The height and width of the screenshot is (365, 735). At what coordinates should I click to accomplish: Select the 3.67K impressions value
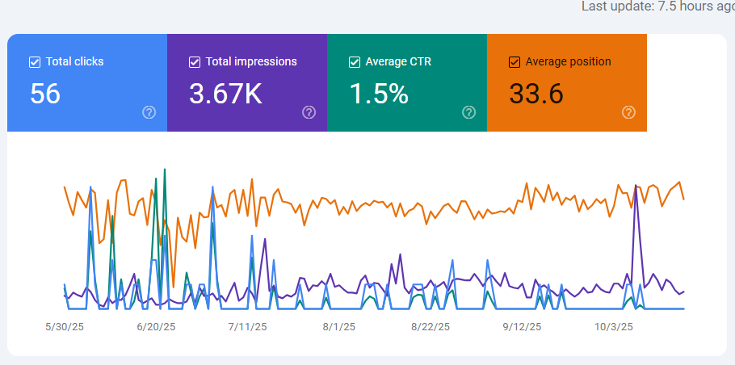225,94
